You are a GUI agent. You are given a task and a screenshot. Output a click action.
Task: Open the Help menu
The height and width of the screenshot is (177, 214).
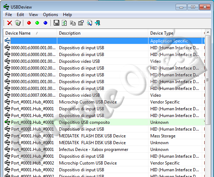pyautogui.click(x=67, y=15)
